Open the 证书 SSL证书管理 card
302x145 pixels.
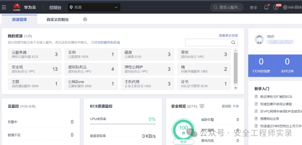pyautogui.click(x=204, y=84)
